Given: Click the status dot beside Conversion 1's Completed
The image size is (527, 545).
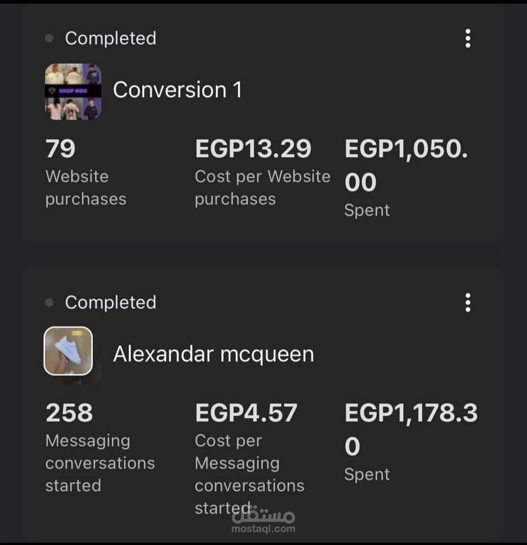Looking at the screenshot, I should coord(49,39).
